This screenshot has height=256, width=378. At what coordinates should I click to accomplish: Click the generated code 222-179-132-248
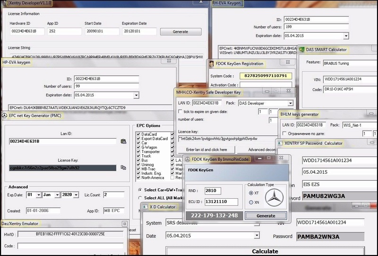[x=215, y=215]
